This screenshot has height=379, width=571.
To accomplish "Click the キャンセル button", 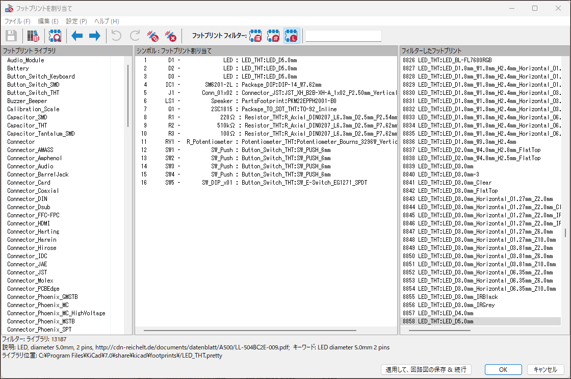I will (546, 369).
